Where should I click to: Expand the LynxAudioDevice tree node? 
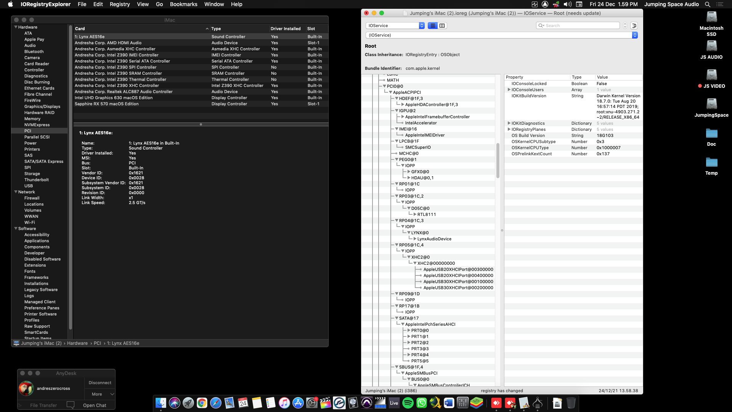(x=415, y=239)
